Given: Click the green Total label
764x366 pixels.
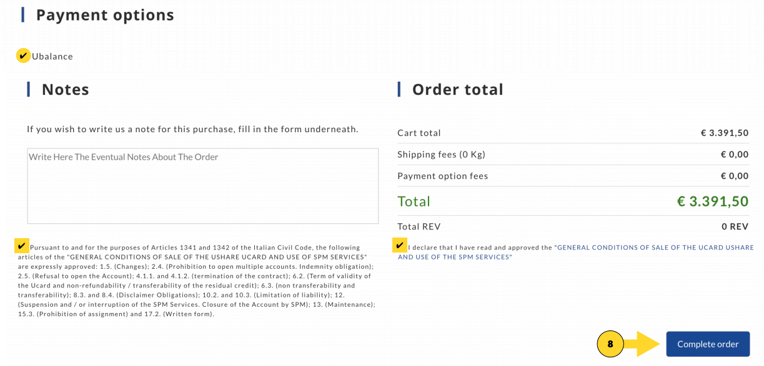Looking at the screenshot, I should point(414,201).
